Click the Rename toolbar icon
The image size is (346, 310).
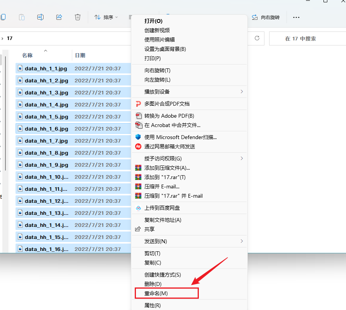click(40, 17)
